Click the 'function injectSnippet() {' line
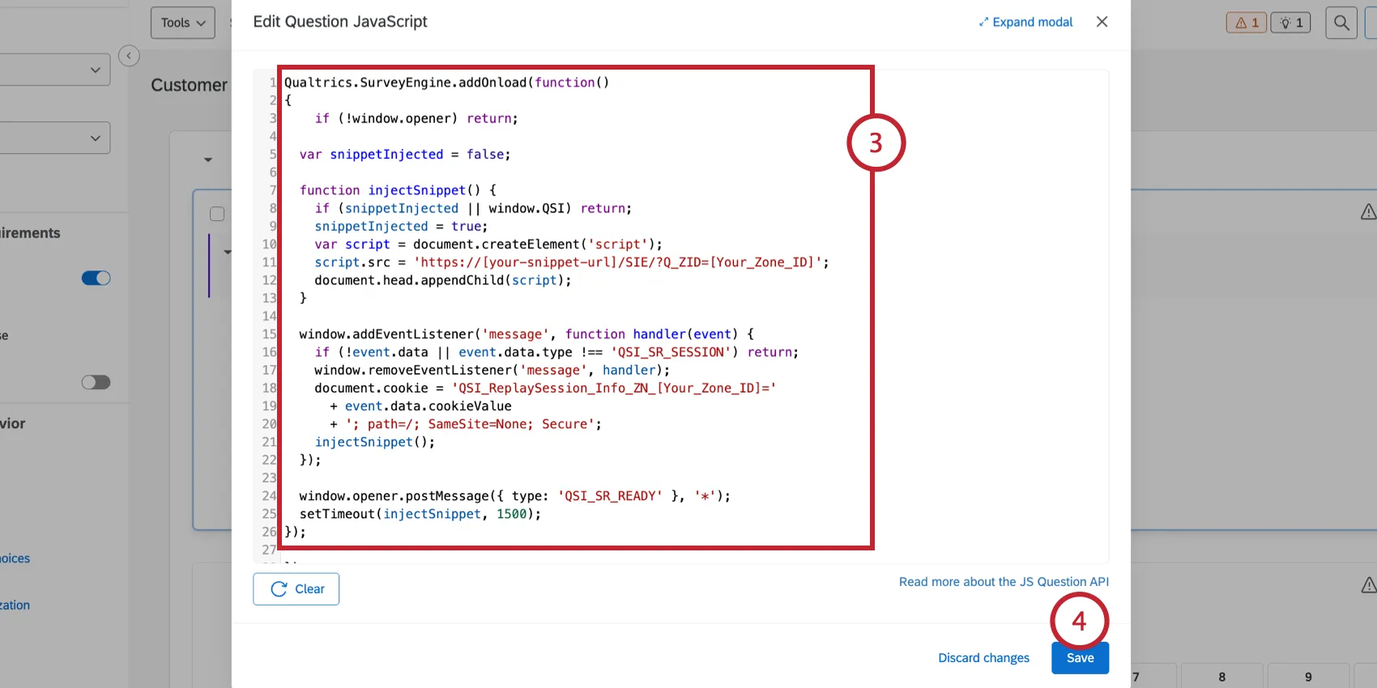The width and height of the screenshot is (1377, 688). click(398, 190)
